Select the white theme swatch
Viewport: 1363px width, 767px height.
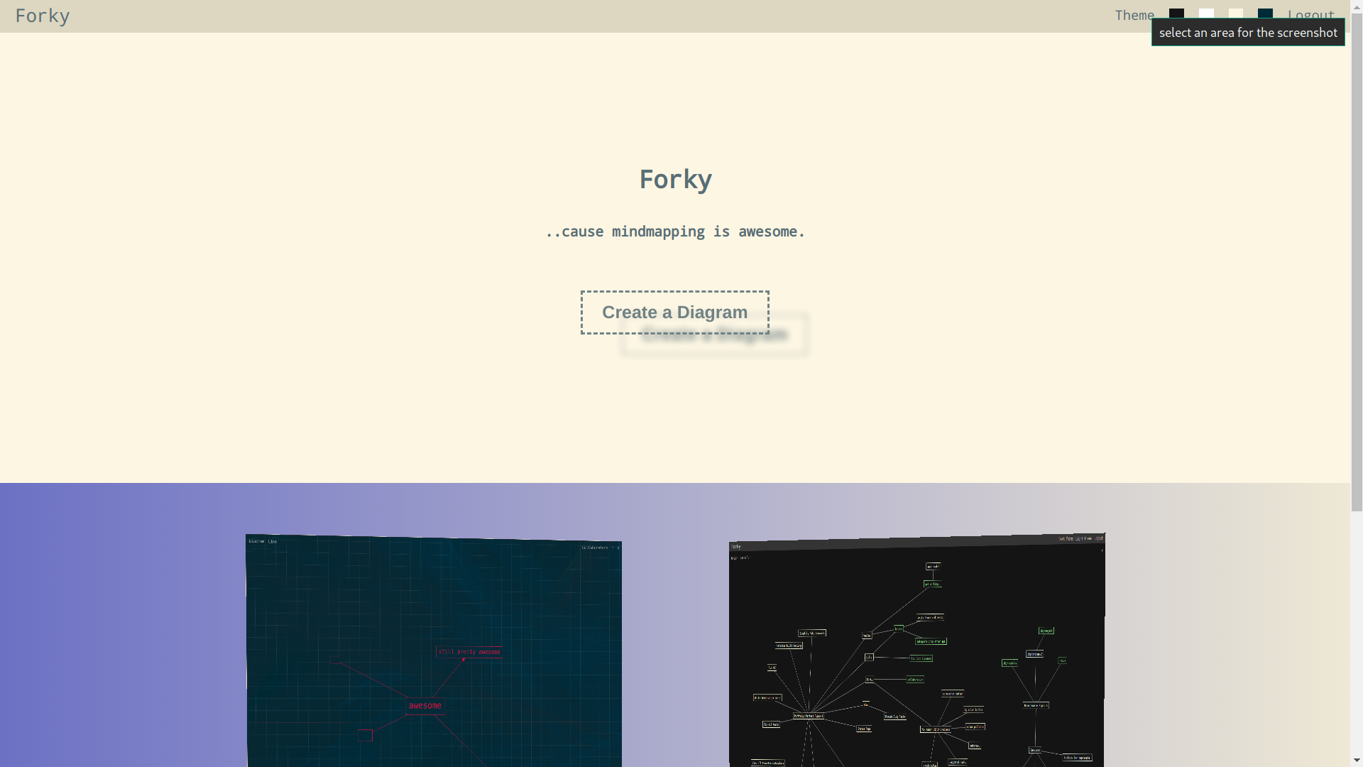click(x=1206, y=14)
